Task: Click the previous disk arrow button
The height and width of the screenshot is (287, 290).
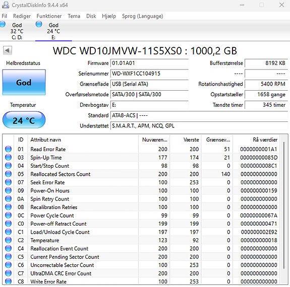Action: pos(8,50)
